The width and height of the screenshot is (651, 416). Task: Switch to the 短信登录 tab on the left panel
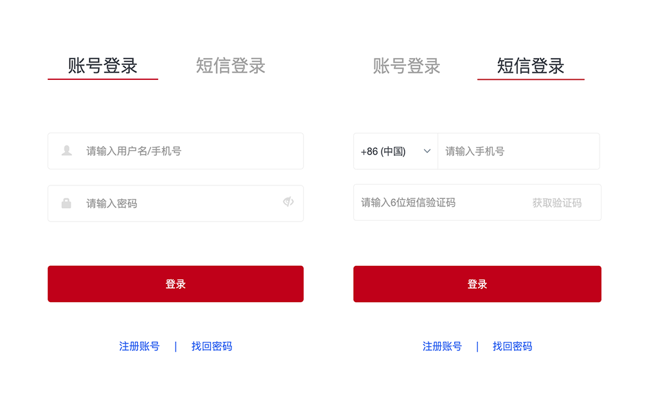click(x=231, y=65)
